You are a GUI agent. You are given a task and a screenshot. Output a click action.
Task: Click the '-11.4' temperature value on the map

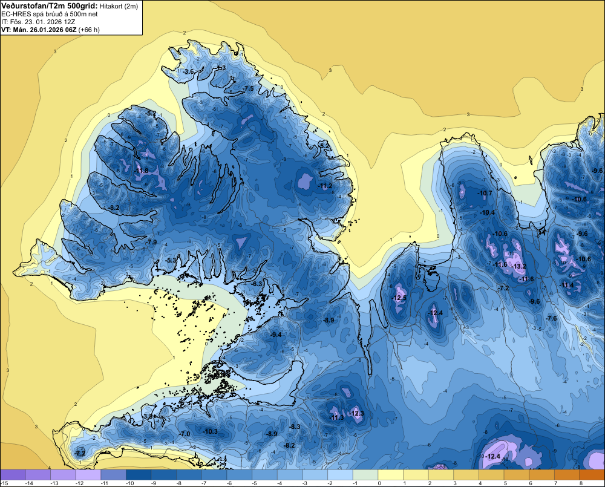[567, 285]
